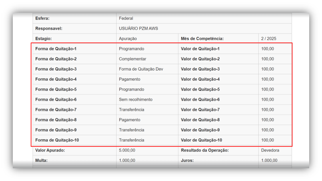This screenshot has height=181, width=322.
Task: Select the Resultado da Operação value 'Devedora'
Action: [x=270, y=150]
